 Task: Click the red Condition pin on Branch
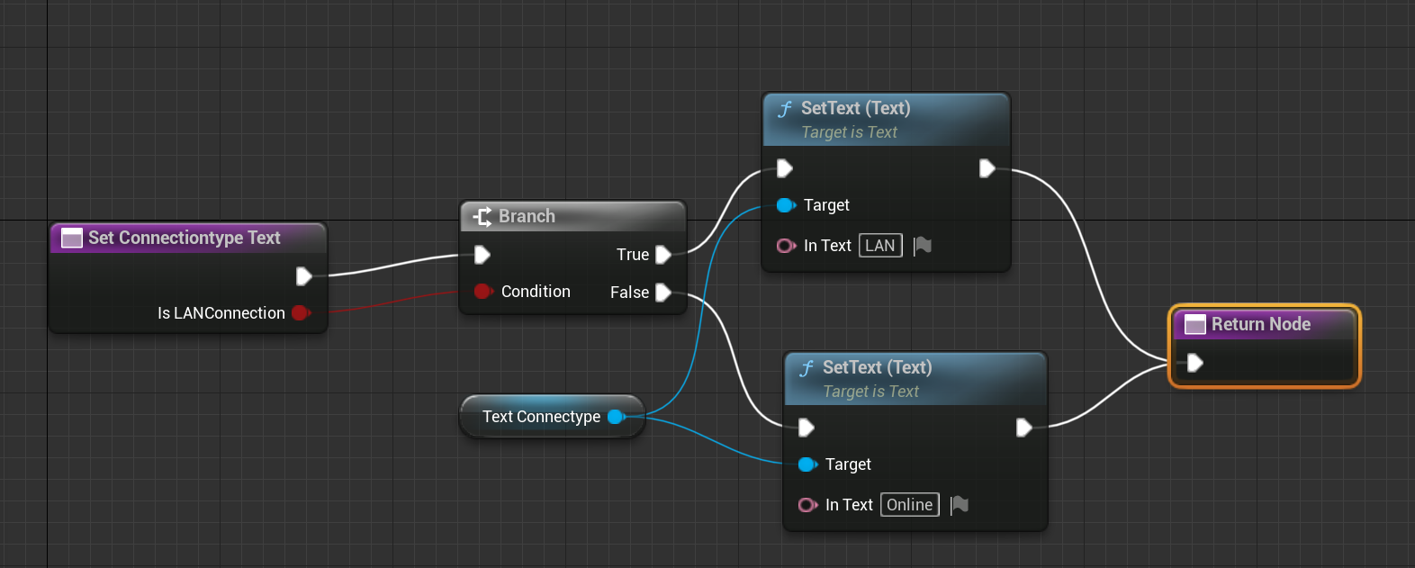[482, 292]
